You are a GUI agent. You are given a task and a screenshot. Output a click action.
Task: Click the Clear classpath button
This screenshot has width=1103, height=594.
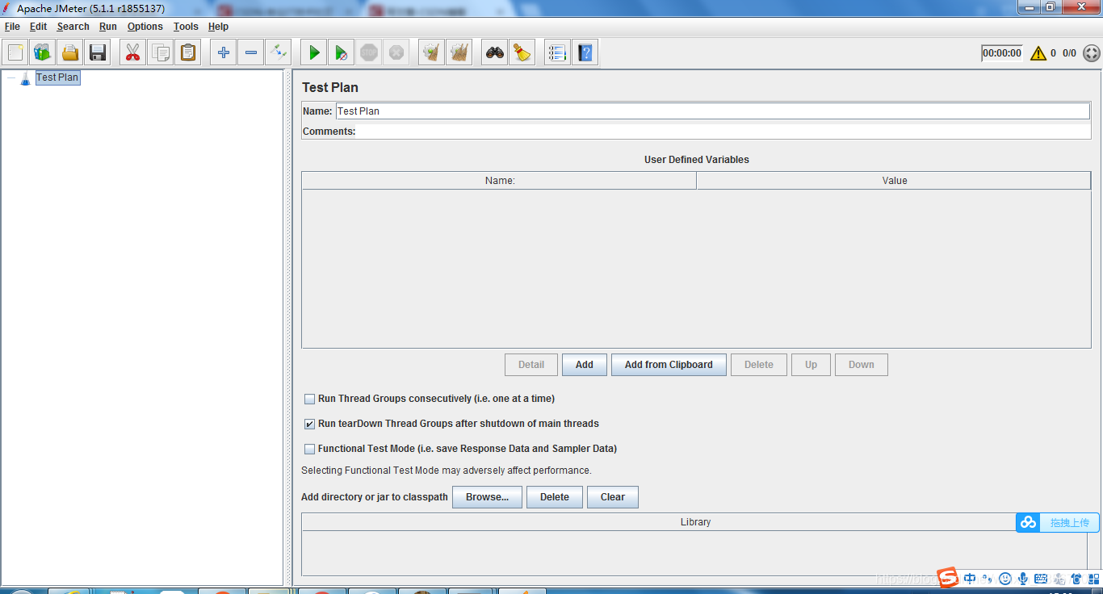[x=613, y=497]
